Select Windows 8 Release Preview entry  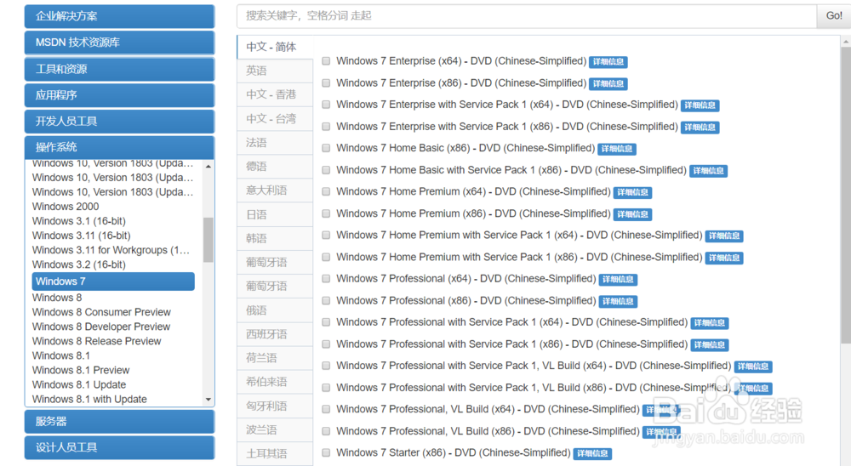(x=97, y=341)
